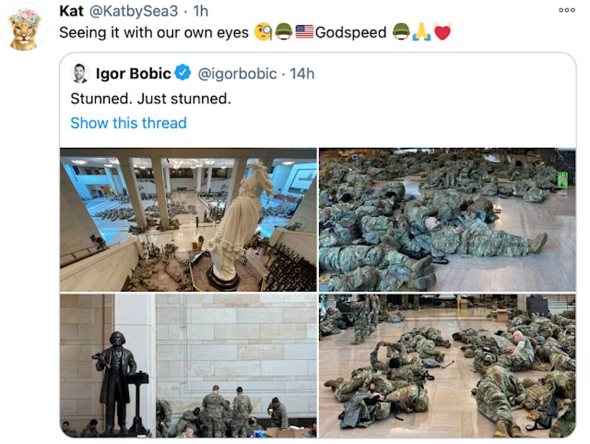Open Kat's display name

(x=71, y=11)
